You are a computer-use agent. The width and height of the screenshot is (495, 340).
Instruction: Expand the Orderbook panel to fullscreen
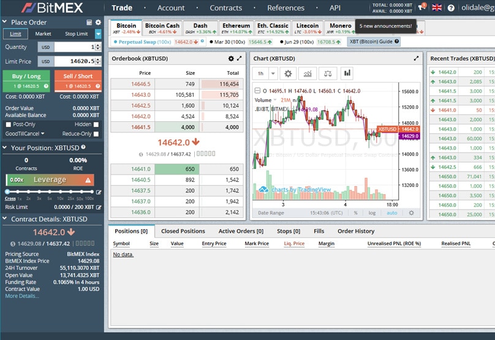239,59
